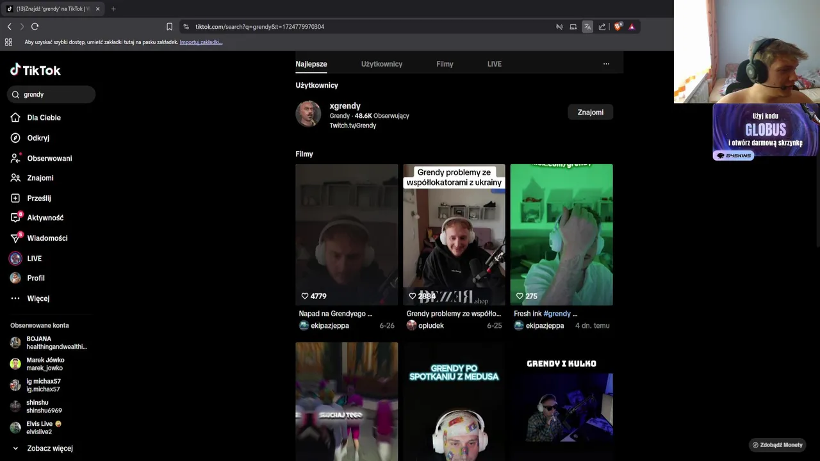
Task: Open 'Grendy problemy ze współlokatorami' video thumbnail
Action: point(454,234)
